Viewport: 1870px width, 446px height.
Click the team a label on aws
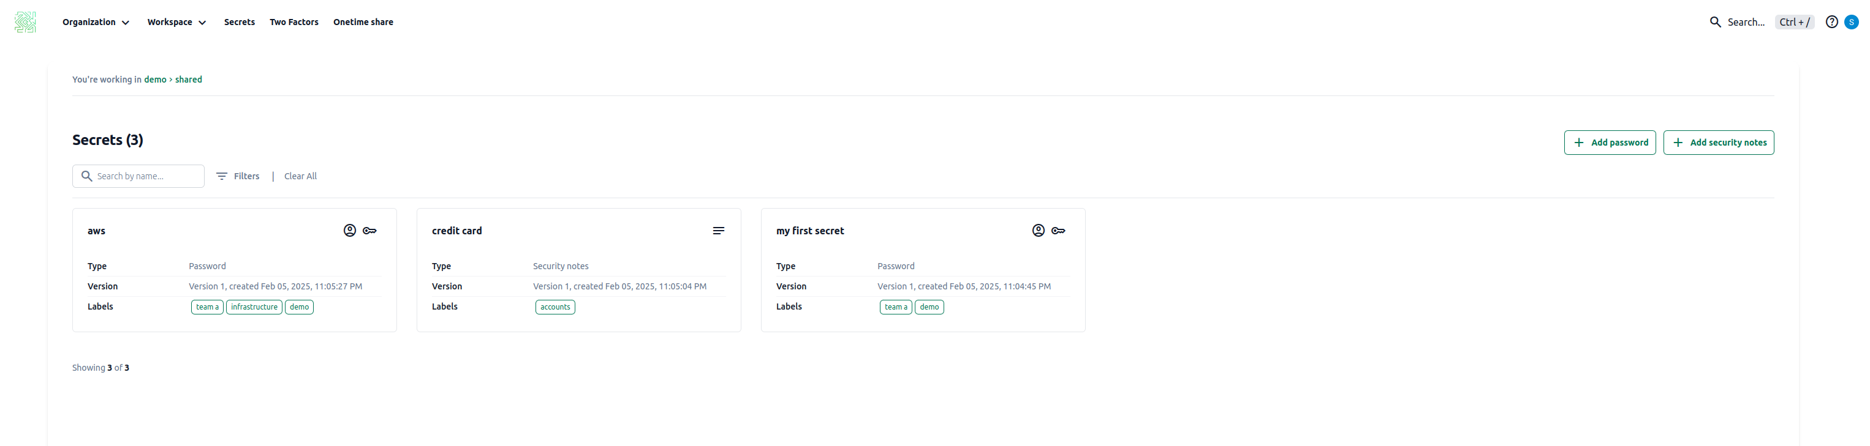click(207, 308)
